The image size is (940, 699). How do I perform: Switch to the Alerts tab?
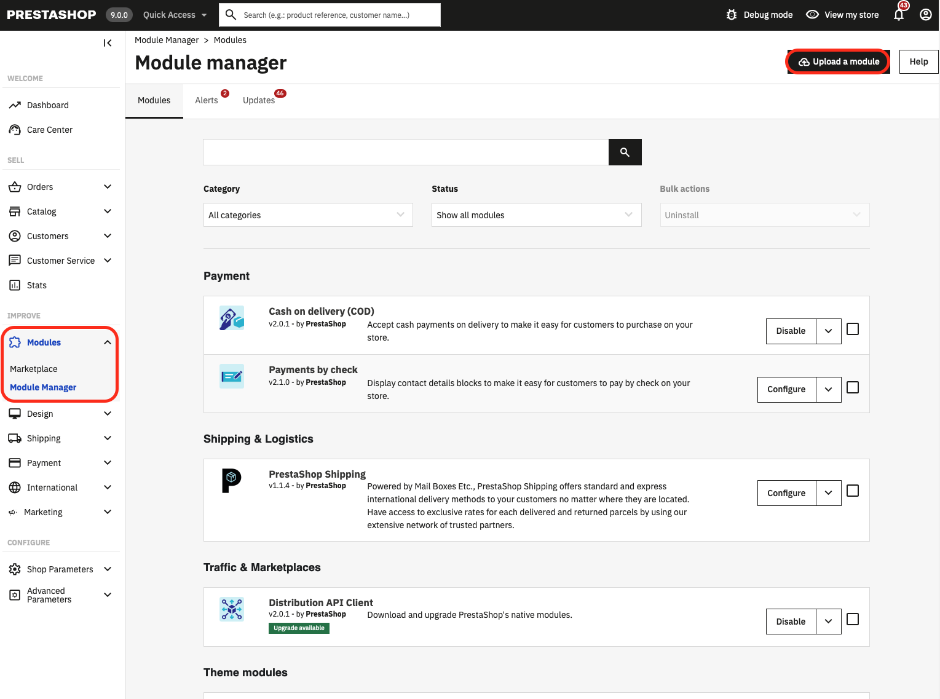[207, 101]
